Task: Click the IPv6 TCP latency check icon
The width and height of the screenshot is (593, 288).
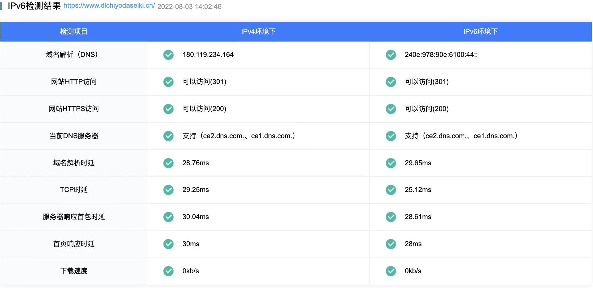Action: tap(391, 190)
